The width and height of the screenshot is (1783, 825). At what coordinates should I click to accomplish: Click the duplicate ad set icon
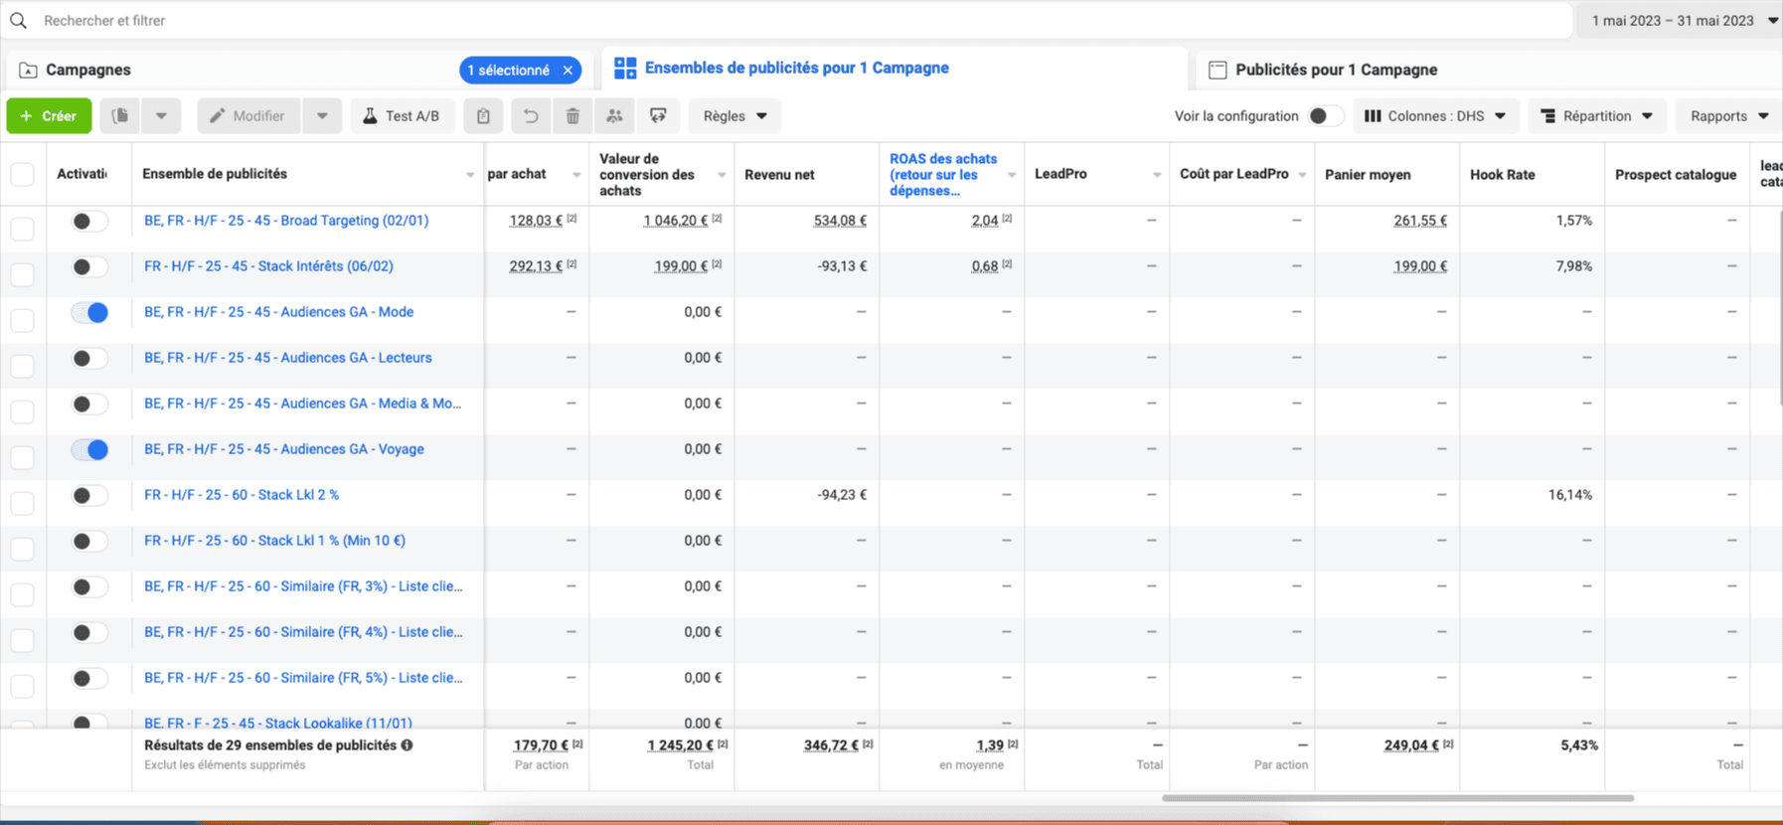coord(120,115)
